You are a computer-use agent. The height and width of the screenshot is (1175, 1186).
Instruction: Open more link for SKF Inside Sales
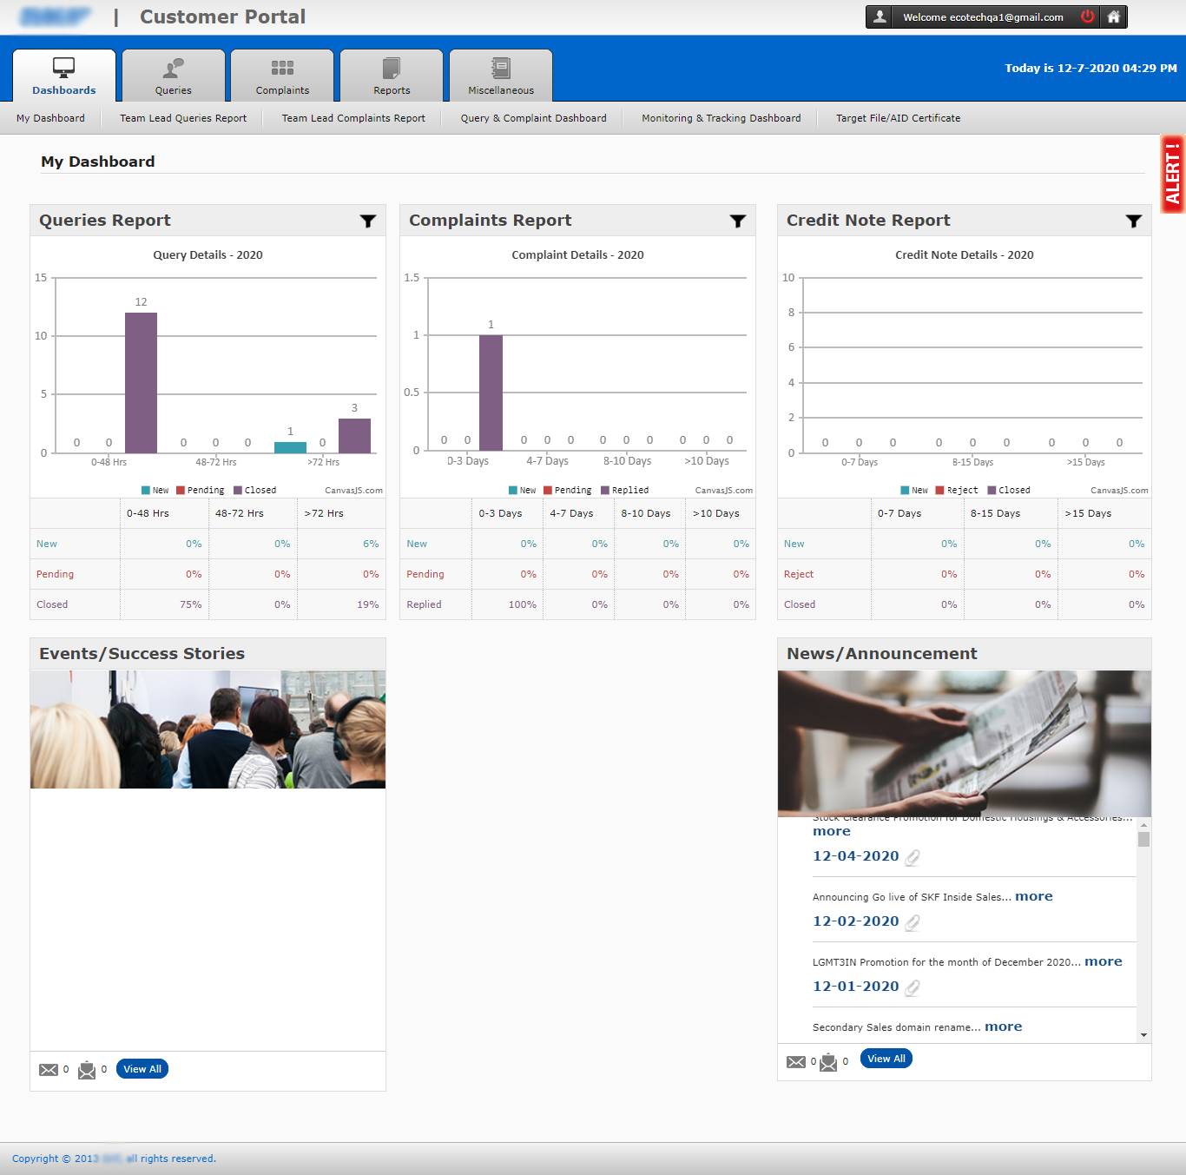(1033, 896)
